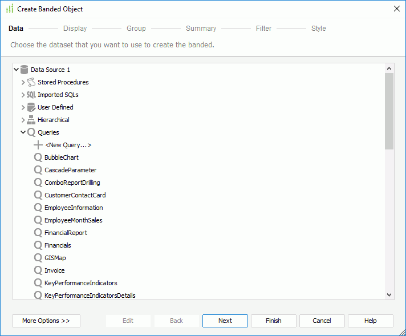
Task: Select the EmployeeInformation query name
Action: (74, 208)
